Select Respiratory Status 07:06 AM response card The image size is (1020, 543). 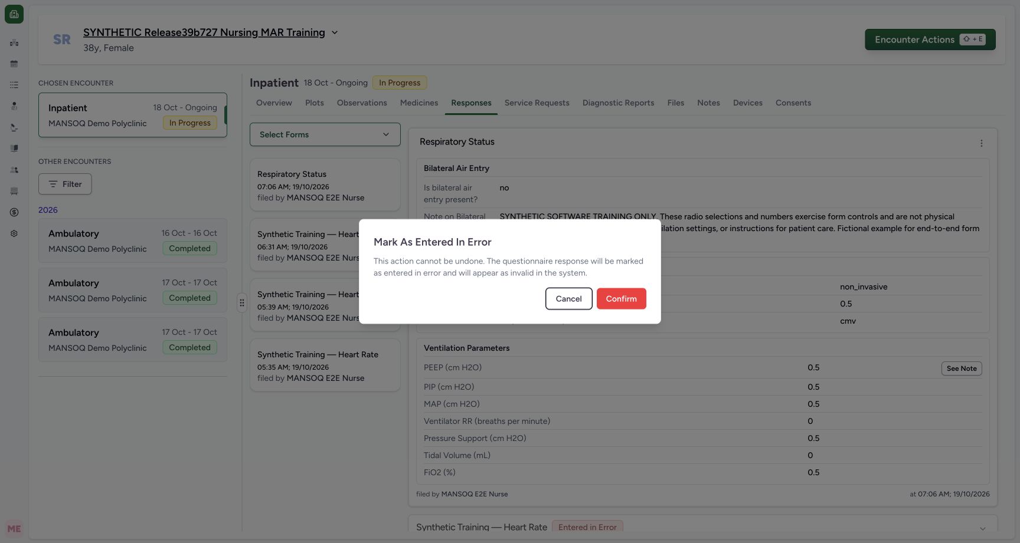point(325,185)
